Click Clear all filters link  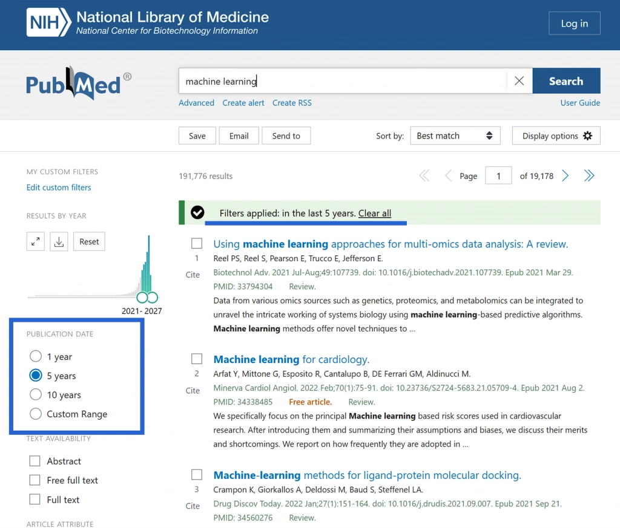pos(374,213)
